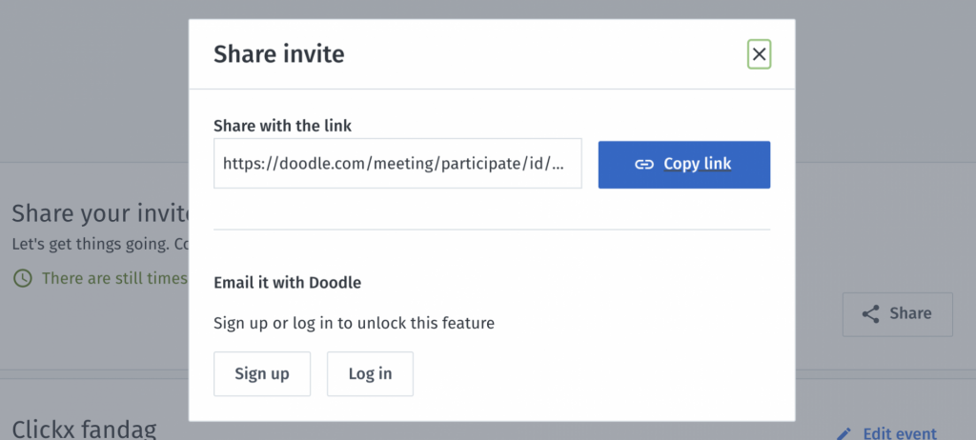Click the Share invite dialog title
This screenshot has width=976, height=440.
click(x=279, y=54)
